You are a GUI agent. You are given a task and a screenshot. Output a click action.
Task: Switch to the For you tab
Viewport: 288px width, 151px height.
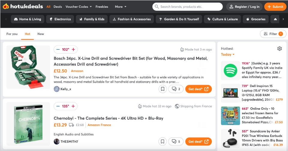12,34
